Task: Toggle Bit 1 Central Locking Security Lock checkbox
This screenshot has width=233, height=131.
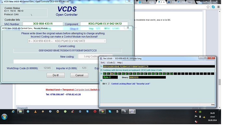Action: (x=109, y=84)
